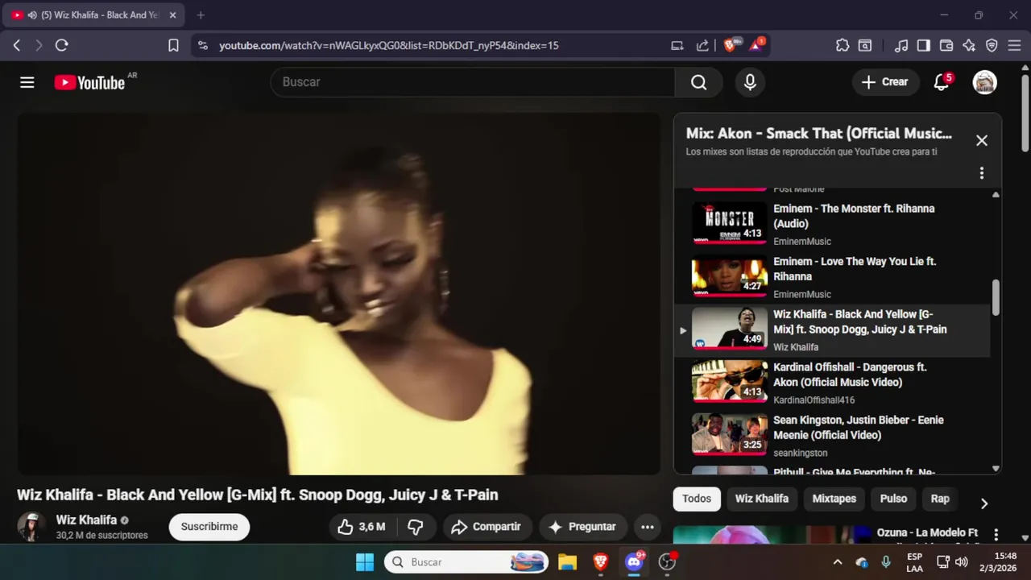
Task: Open Brave VPN shield icon
Action: (x=992, y=46)
